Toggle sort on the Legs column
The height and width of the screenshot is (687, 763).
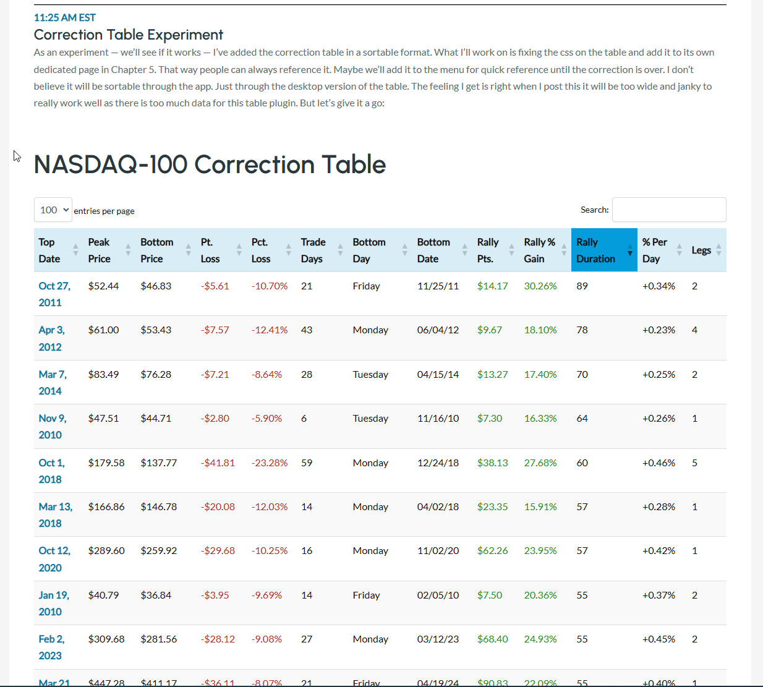pos(718,250)
